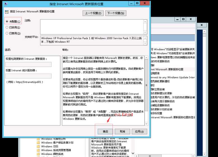Open the Windows 系统资源管理器 folder
The image size is (218, 157).
click(x=56, y=150)
